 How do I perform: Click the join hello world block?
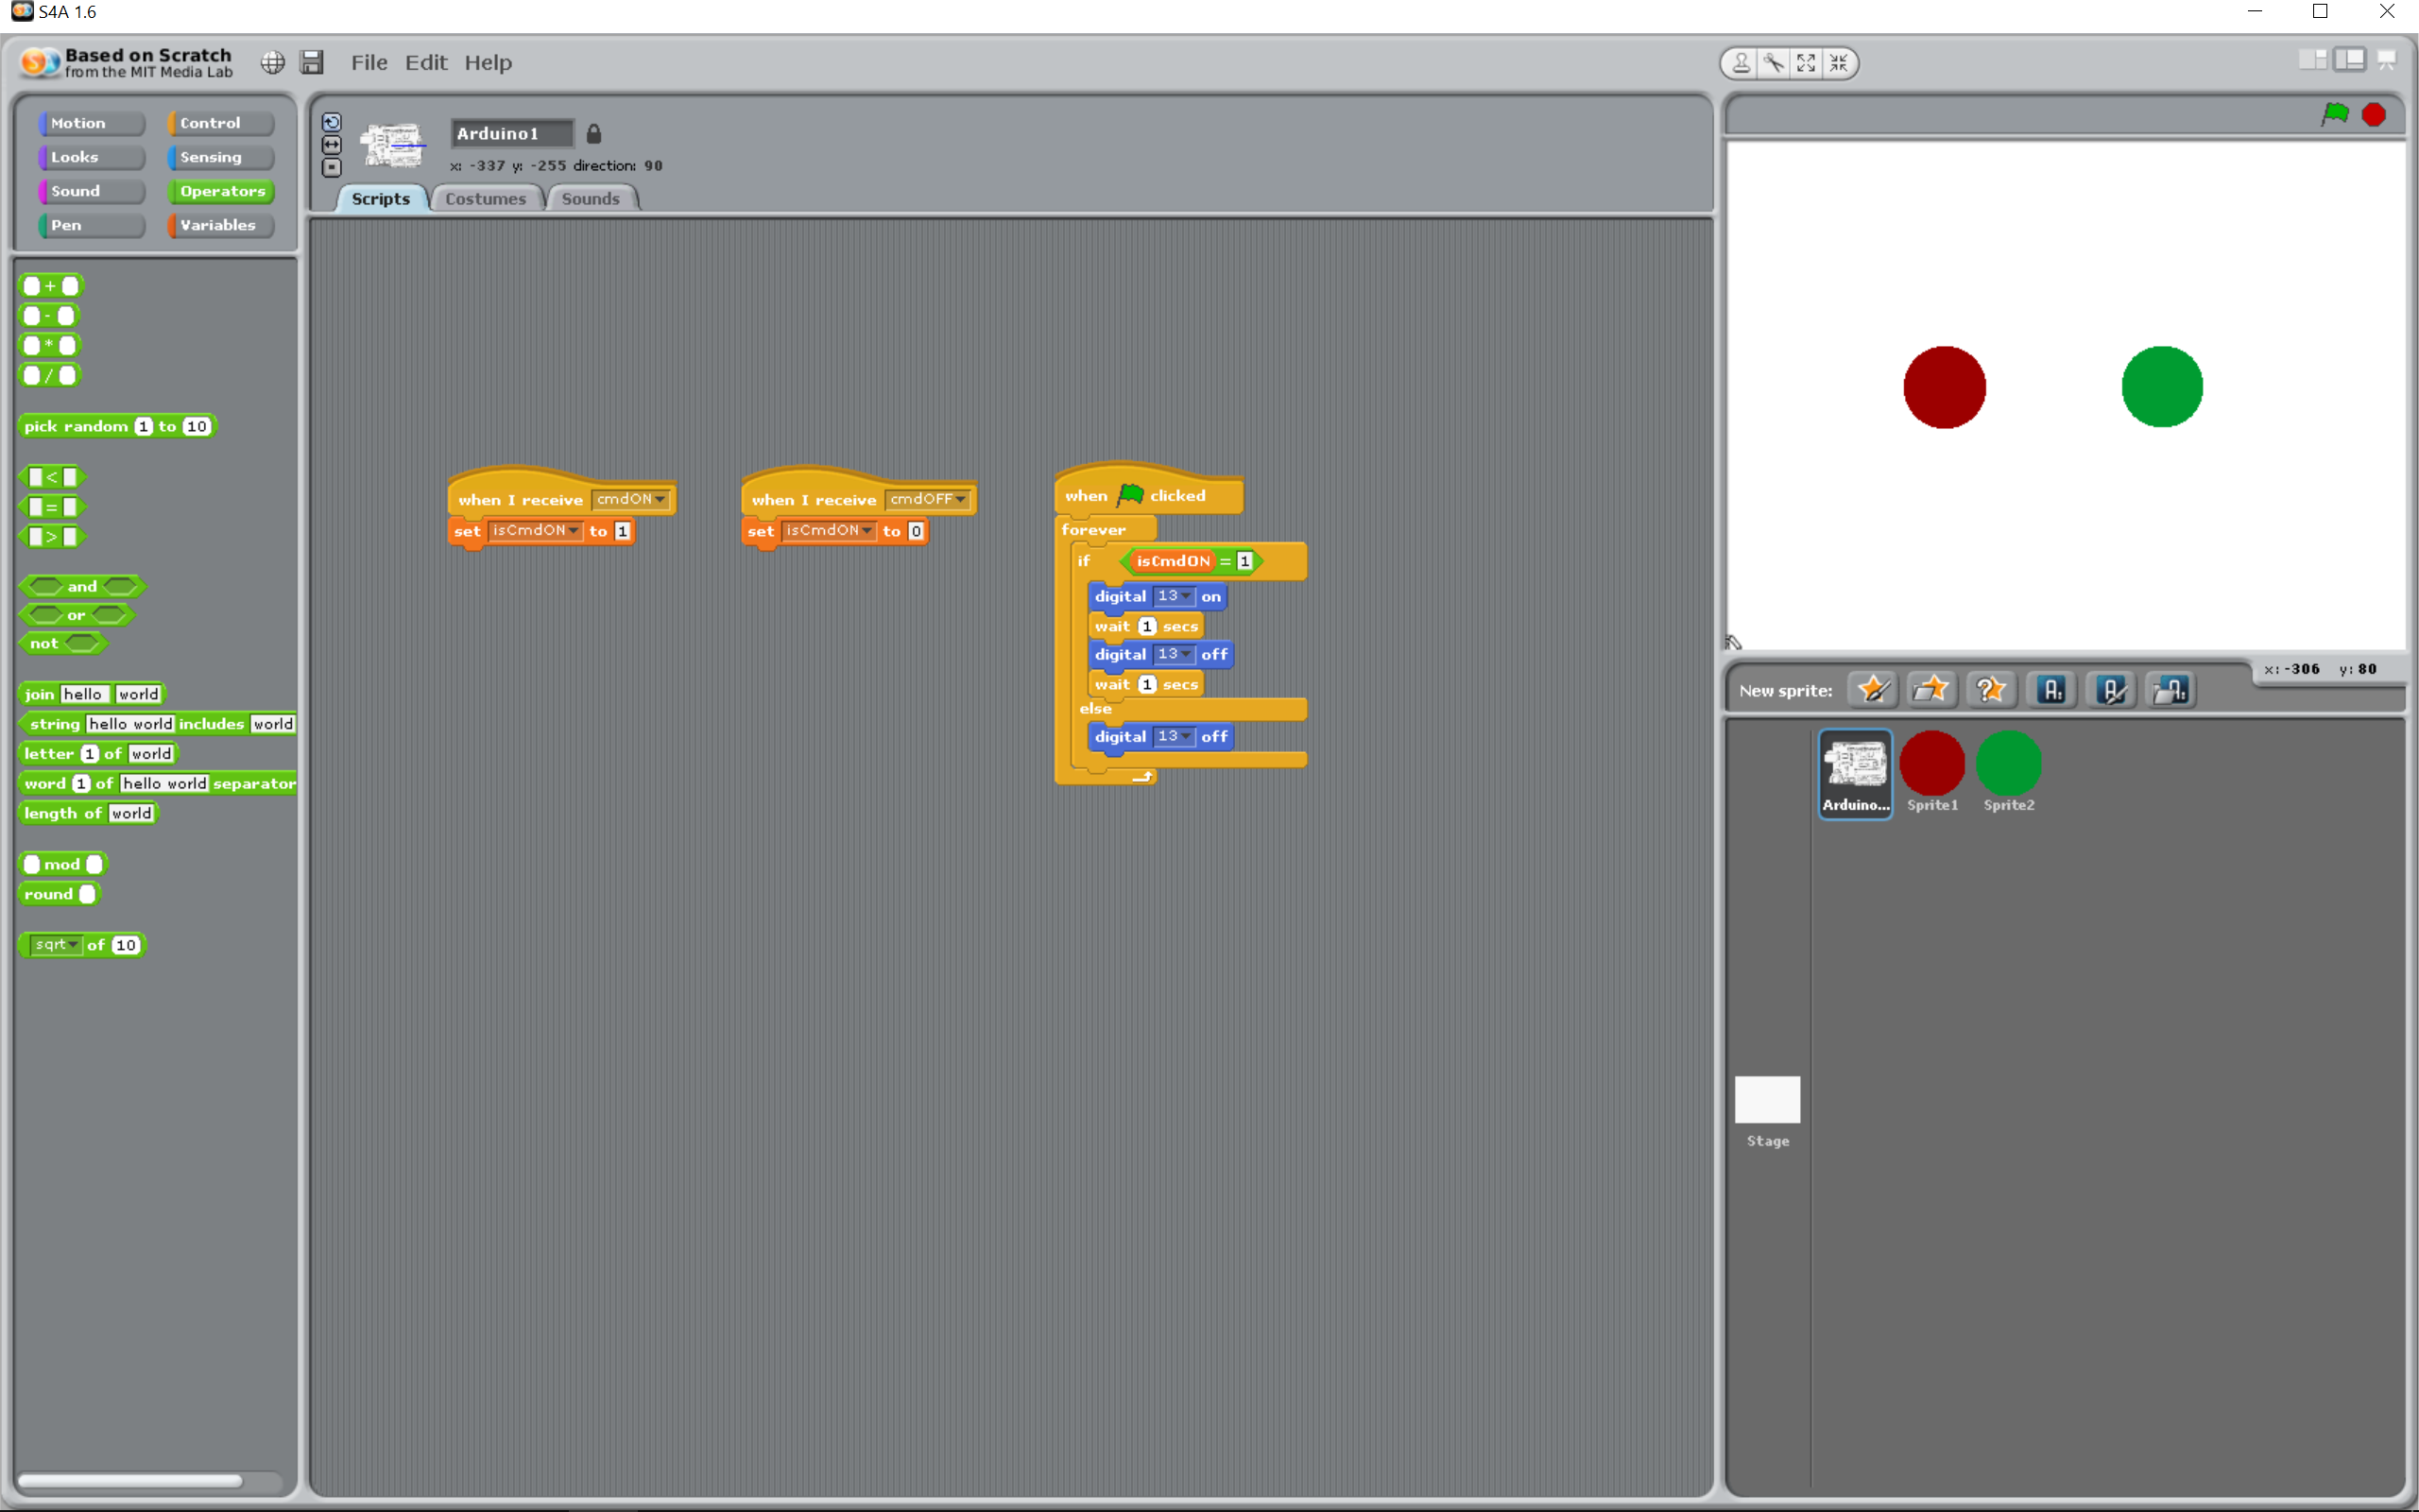coord(92,694)
